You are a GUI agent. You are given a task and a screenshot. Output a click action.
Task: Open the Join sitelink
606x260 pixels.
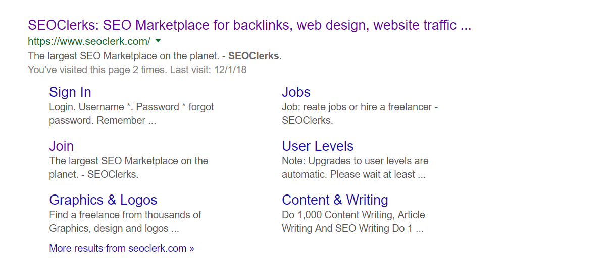(x=61, y=146)
